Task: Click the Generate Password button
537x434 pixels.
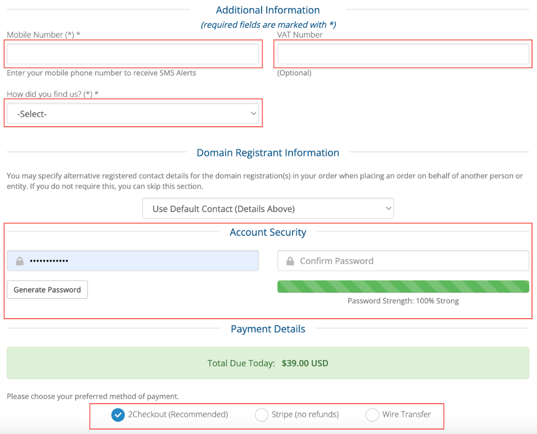Action: coord(47,290)
